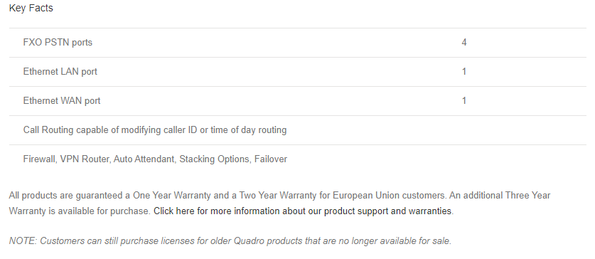Click the Call Routing capable row text
595x259 pixels.
pos(155,130)
